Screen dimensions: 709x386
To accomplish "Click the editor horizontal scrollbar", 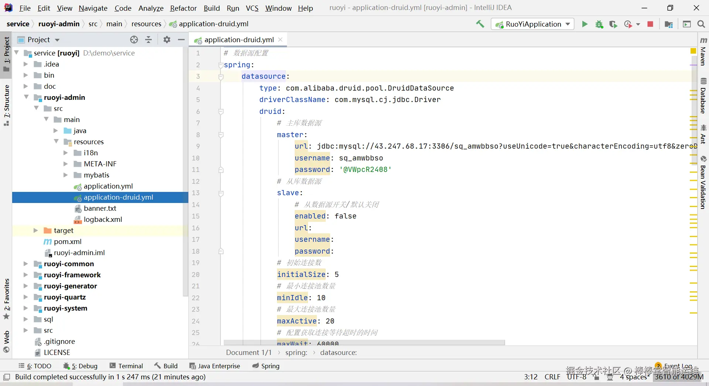I will point(364,342).
